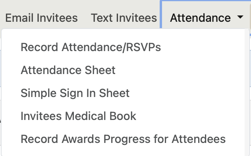The height and width of the screenshot is (156, 251).
Task: Open Invitees Medical Book
Action: tap(79, 116)
